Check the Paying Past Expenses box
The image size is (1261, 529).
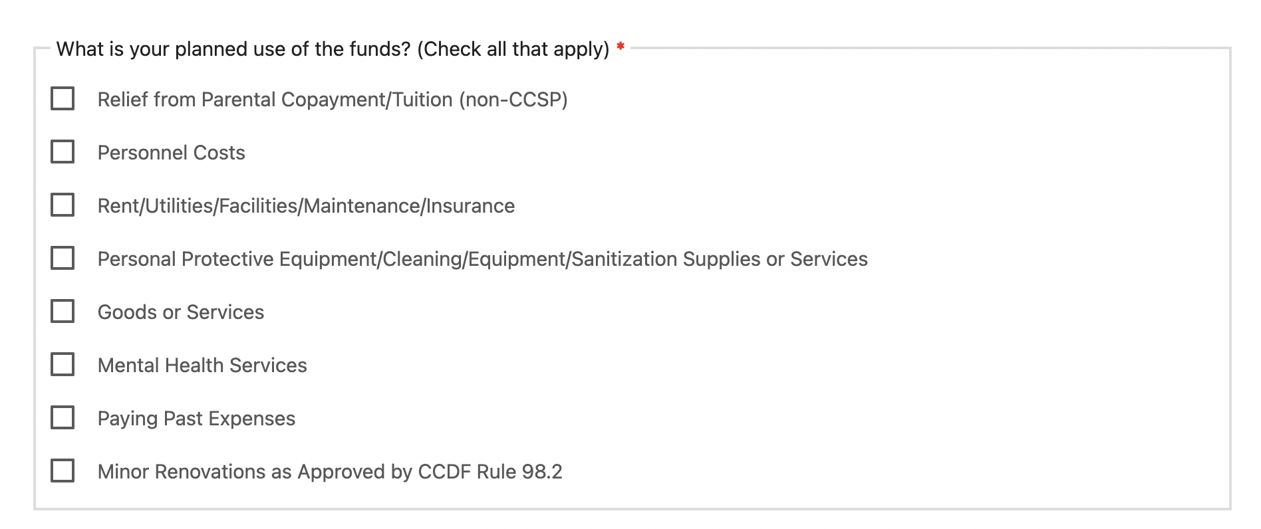[63, 417]
